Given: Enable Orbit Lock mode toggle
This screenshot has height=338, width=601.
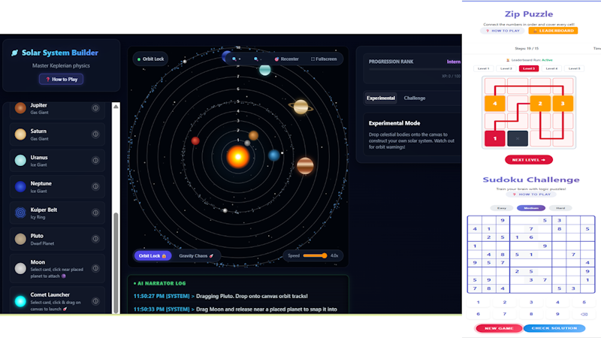Looking at the screenshot, I should 153,255.
